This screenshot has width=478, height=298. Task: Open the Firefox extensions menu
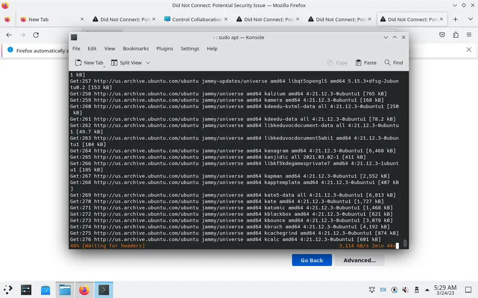tap(456, 35)
